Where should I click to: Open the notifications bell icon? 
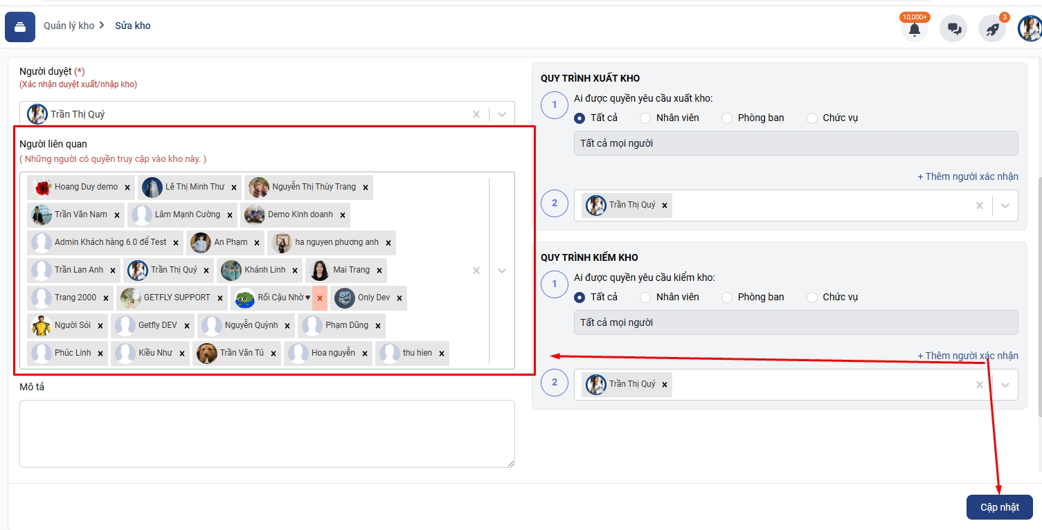[x=915, y=29]
